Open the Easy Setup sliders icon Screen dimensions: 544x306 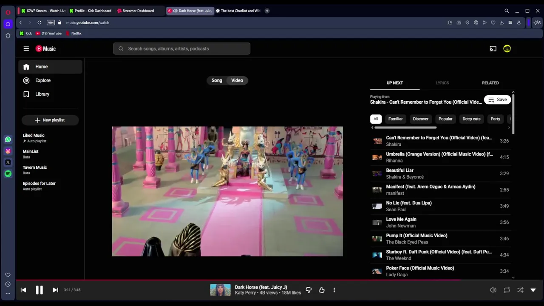pos(510,23)
